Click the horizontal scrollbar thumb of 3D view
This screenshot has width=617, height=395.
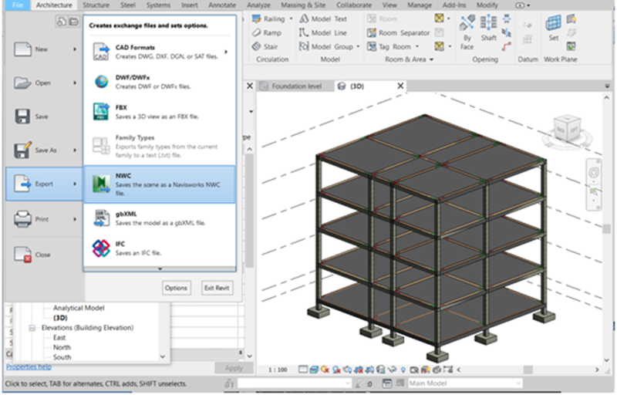pyautogui.click(x=528, y=370)
